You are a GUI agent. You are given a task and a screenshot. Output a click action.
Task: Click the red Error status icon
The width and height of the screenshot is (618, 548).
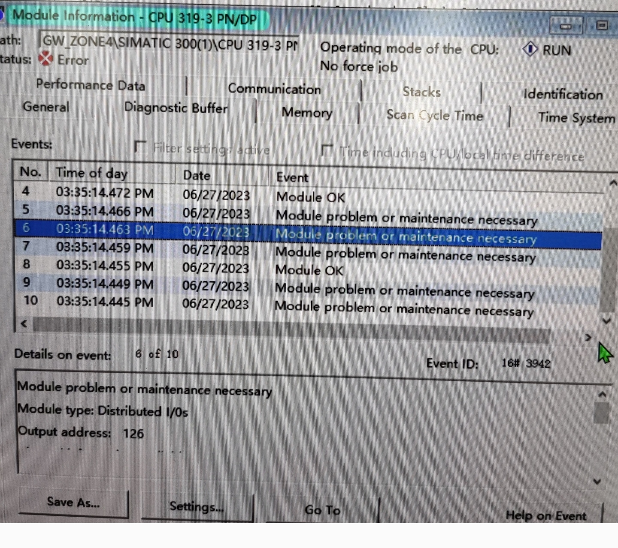[45, 59]
